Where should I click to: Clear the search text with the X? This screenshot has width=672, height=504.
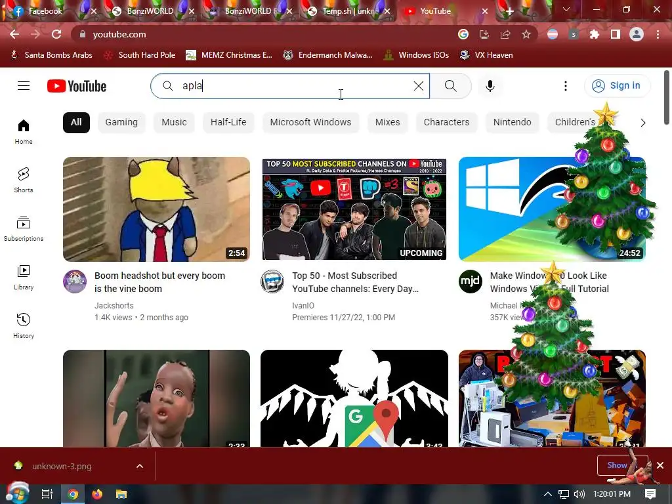coord(419,86)
